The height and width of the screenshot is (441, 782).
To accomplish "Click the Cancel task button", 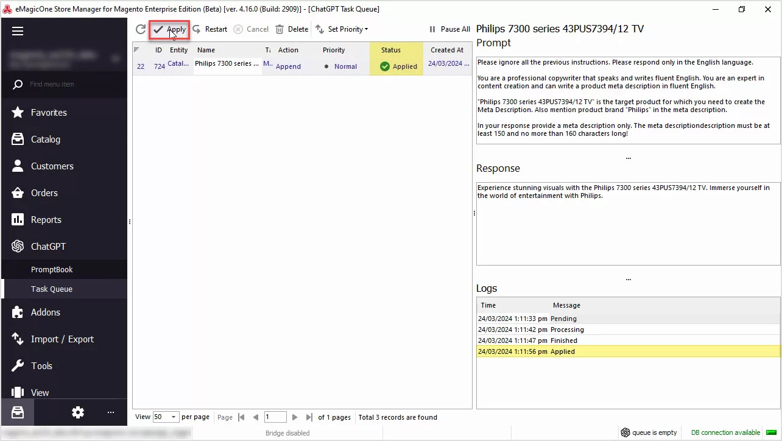I will (251, 29).
